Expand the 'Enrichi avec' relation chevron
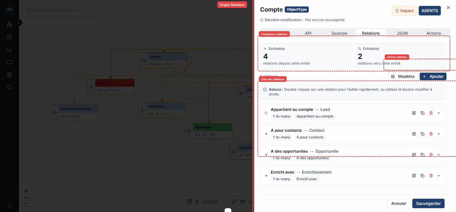 point(439,176)
